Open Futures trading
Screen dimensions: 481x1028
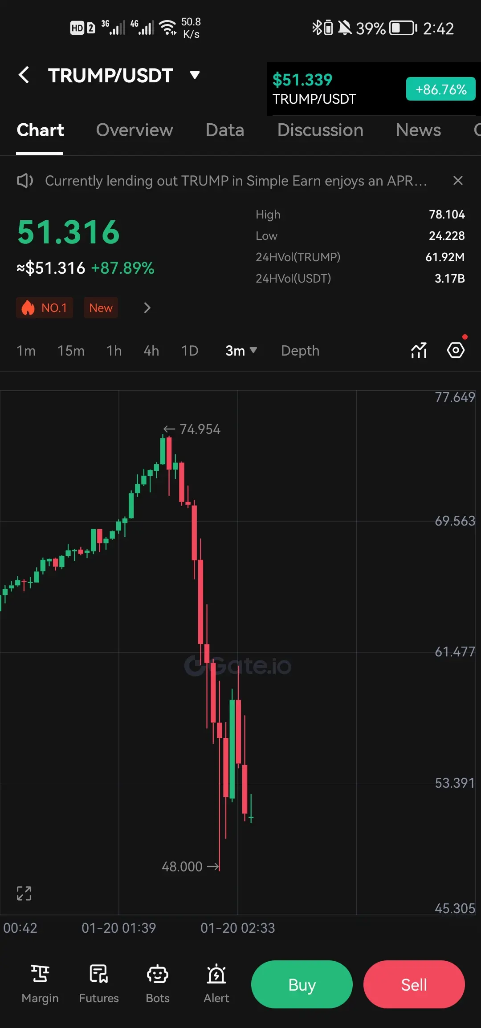pos(99,984)
